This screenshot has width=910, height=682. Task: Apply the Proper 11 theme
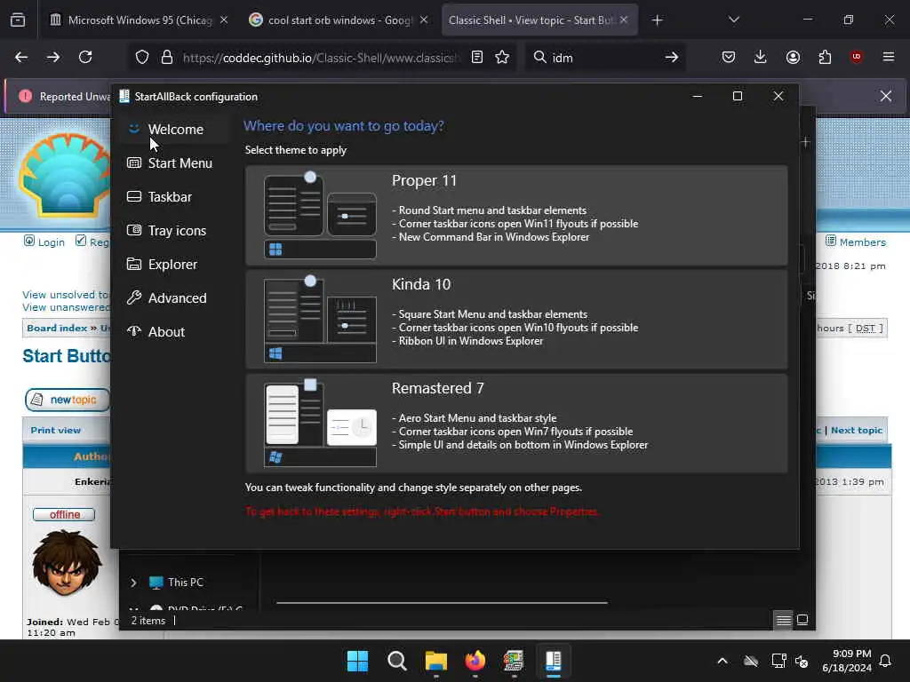tap(516, 215)
